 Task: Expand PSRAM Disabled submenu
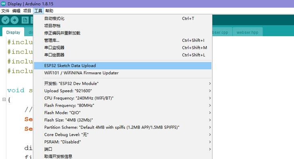coord(122,142)
